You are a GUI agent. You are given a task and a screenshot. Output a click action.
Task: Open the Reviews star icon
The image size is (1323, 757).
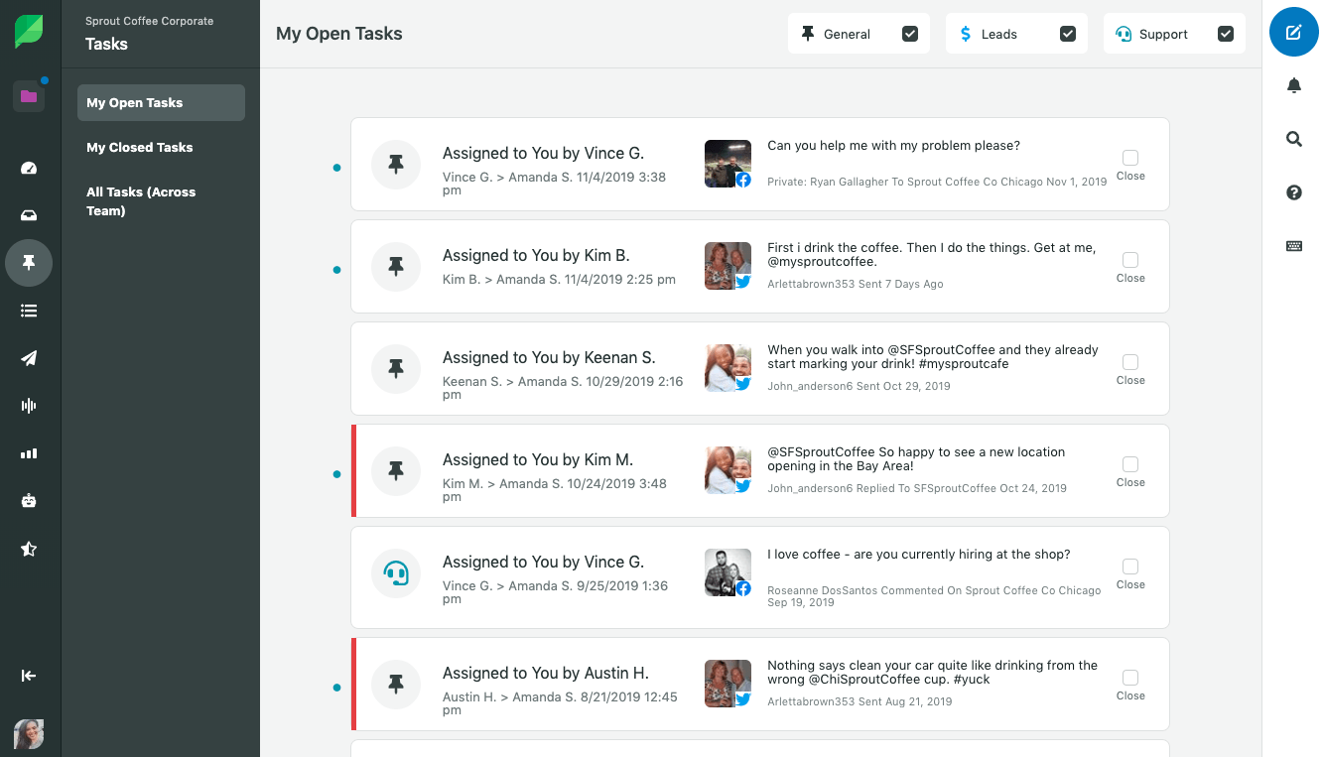[29, 549]
